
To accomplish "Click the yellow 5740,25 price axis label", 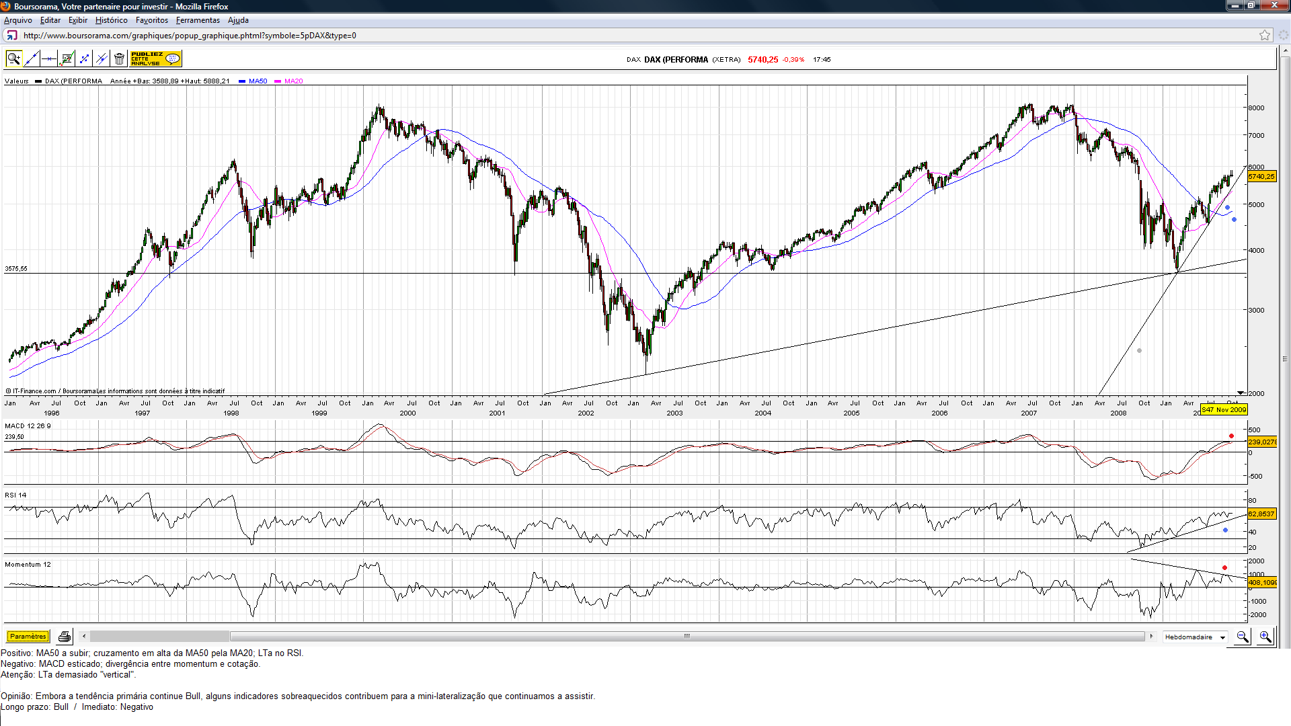I will coord(1261,177).
